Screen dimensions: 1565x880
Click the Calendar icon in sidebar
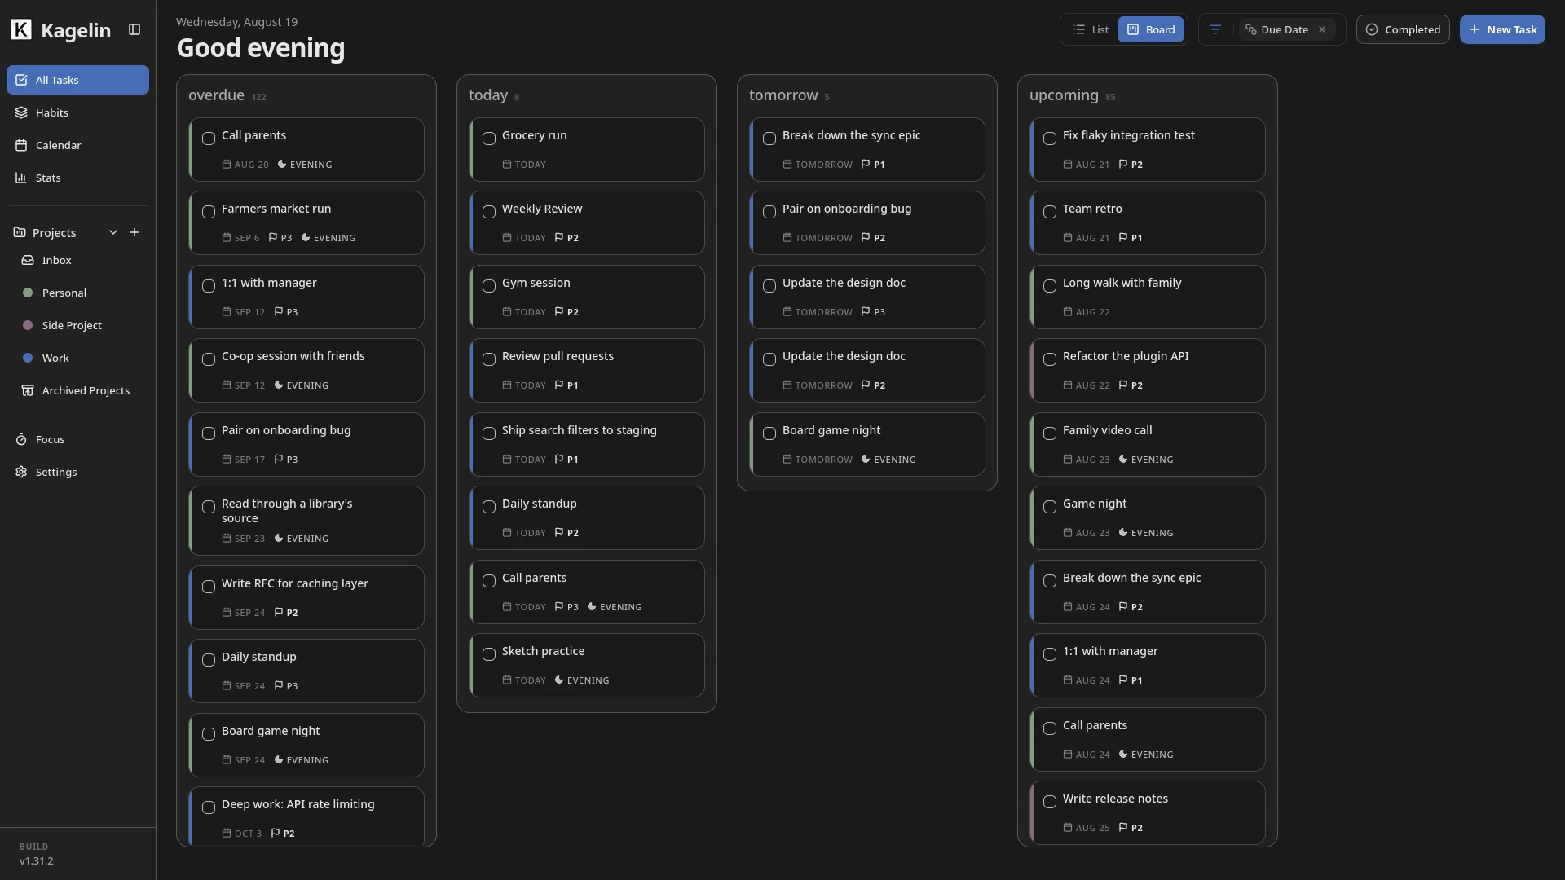[x=21, y=145]
